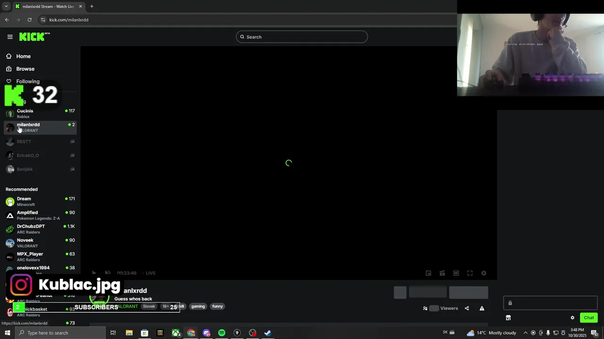The width and height of the screenshot is (604, 339).
Task: Toggle theater mode on the player
Action: [x=456, y=273]
